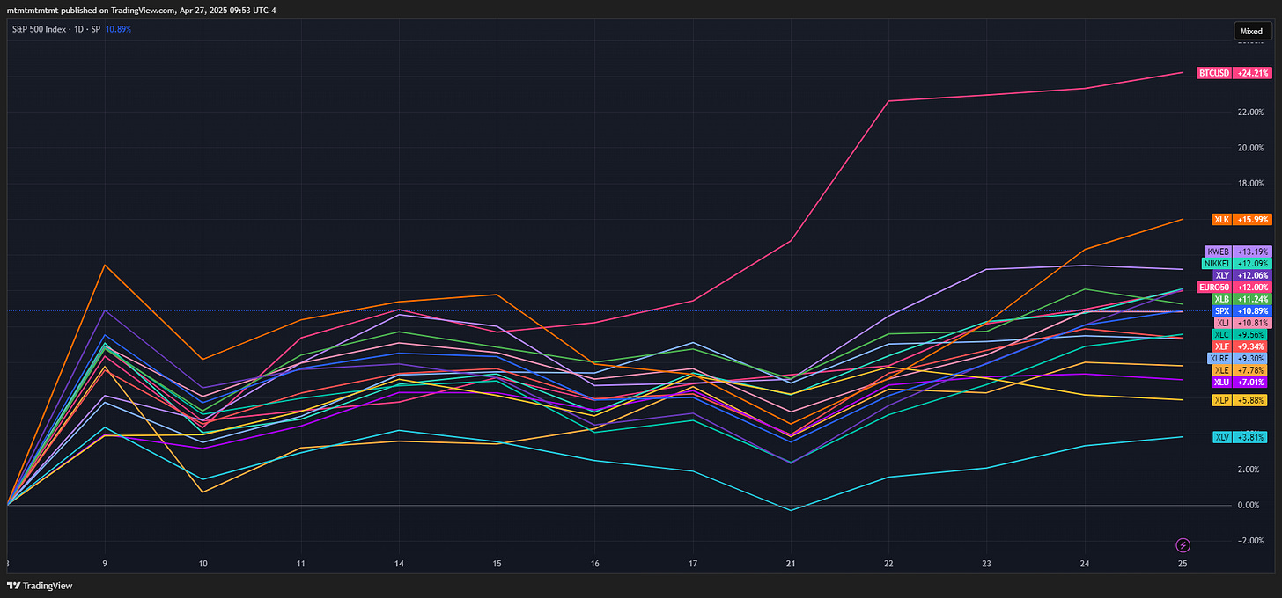Image resolution: width=1282 pixels, height=598 pixels.
Task: Click date 24 on the time axis
Action: pyautogui.click(x=1084, y=564)
